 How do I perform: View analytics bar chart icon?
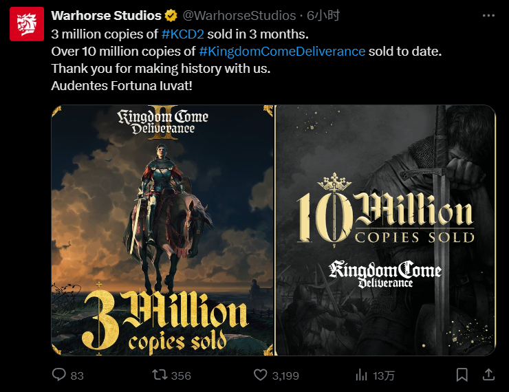point(361,375)
